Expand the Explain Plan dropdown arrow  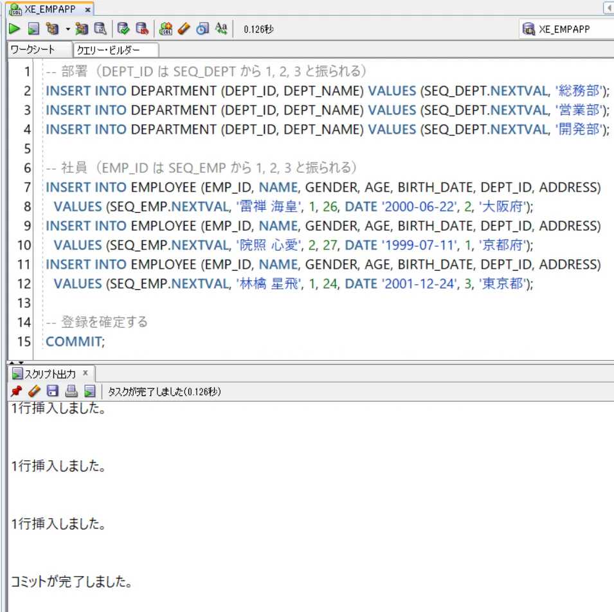coord(68,29)
